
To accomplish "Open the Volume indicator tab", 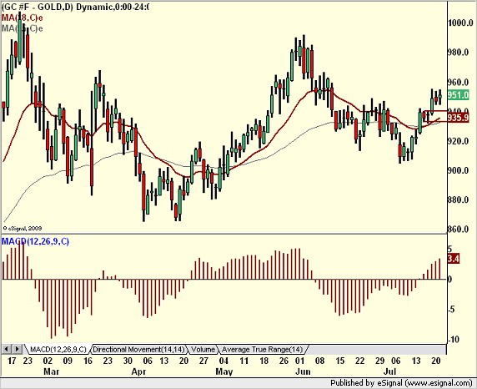I will pos(203,350).
